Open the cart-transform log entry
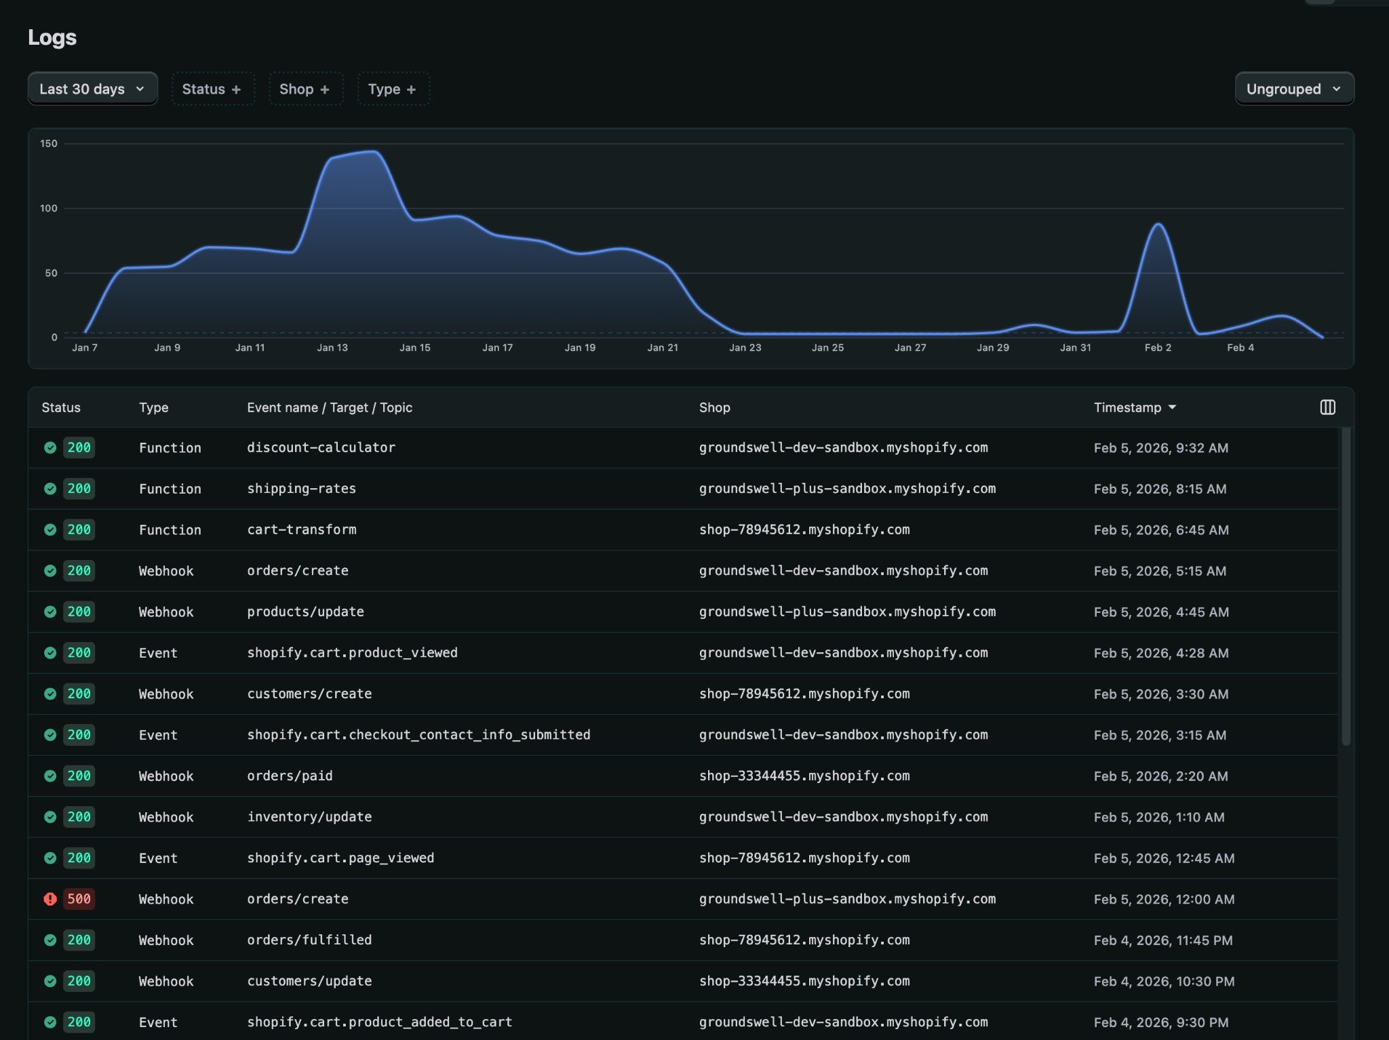The width and height of the screenshot is (1389, 1040). click(x=682, y=529)
